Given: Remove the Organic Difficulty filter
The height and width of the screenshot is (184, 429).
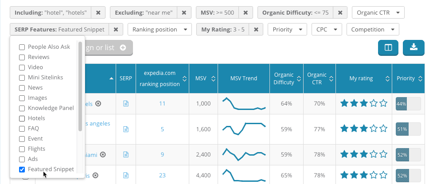Looking at the screenshot, I should click(340, 13).
